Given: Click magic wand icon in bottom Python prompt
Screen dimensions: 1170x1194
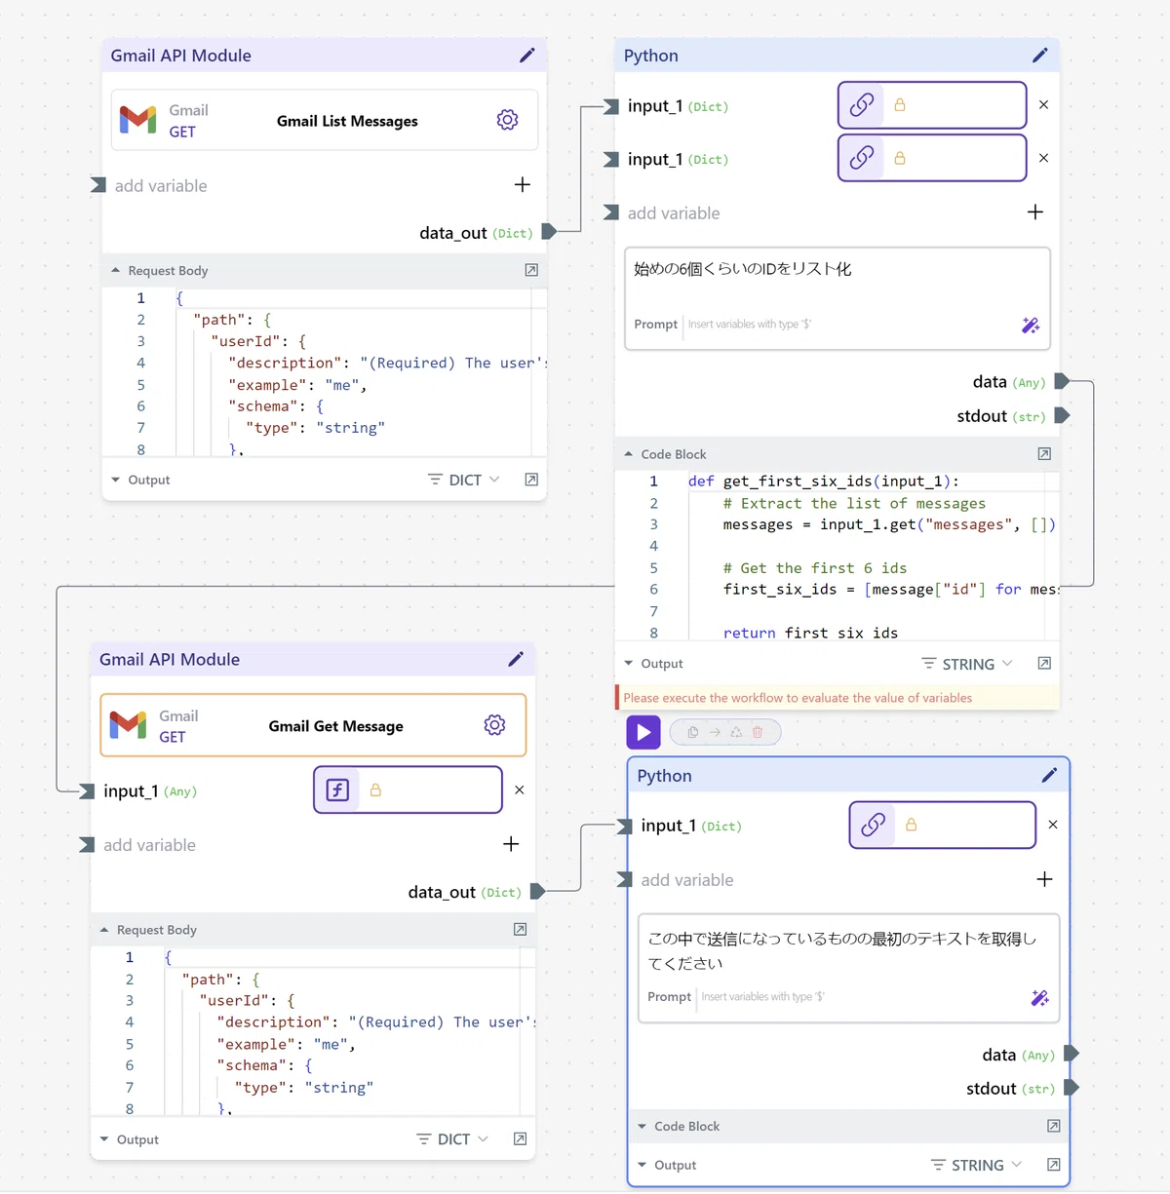Looking at the screenshot, I should 1040,997.
